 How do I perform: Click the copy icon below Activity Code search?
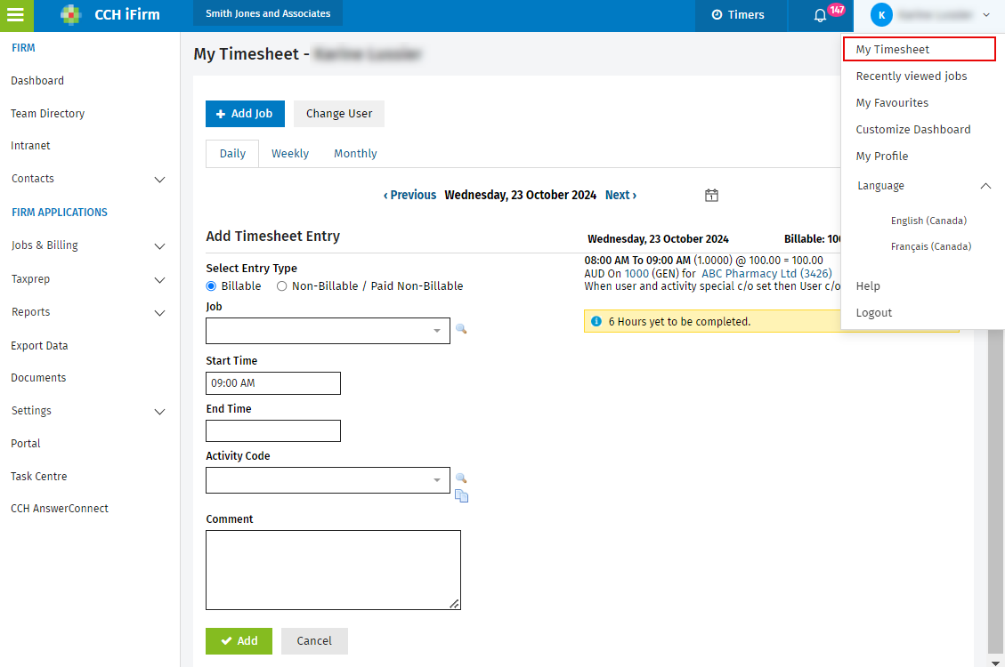(x=461, y=496)
